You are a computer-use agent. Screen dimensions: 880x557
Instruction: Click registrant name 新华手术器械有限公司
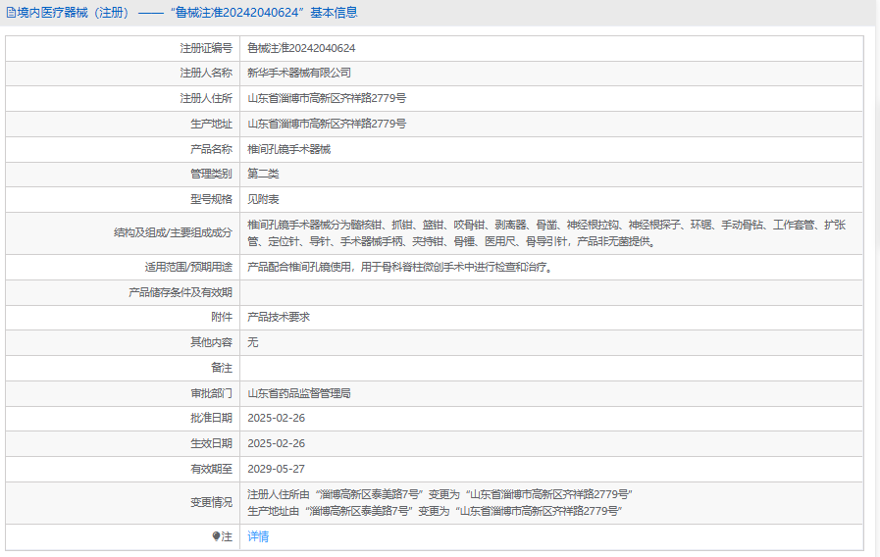[x=299, y=73]
